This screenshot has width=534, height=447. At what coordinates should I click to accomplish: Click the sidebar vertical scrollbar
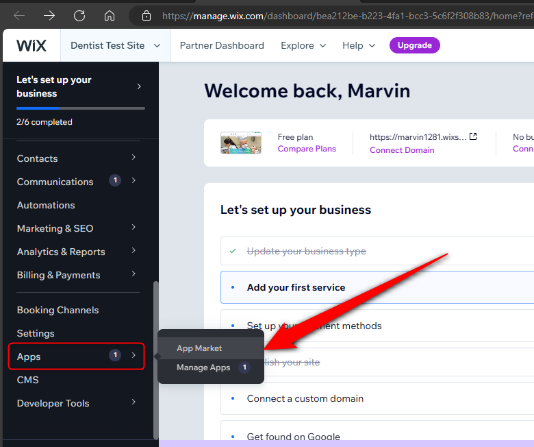[156, 360]
